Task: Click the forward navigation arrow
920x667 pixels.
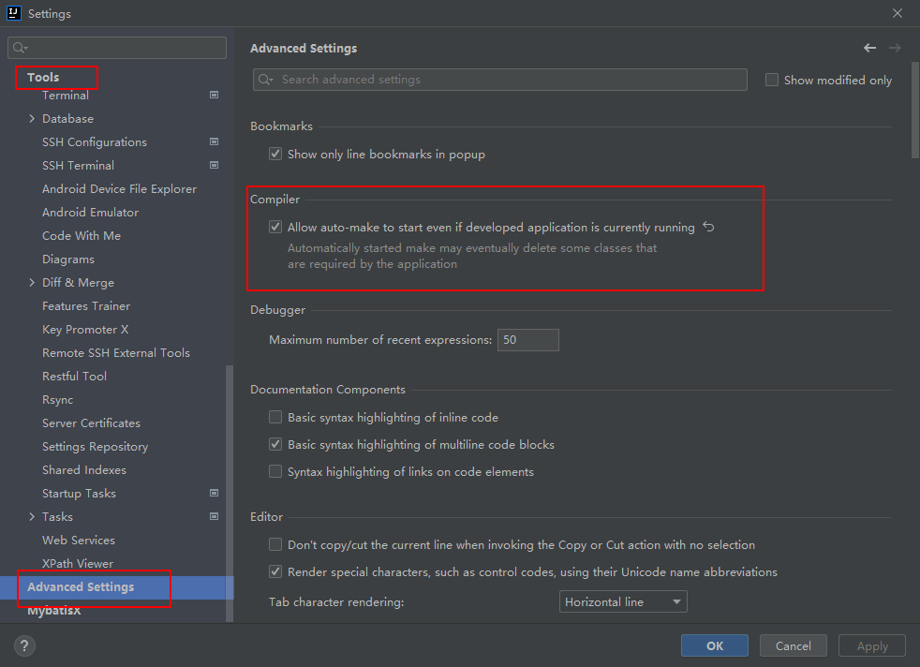Action: [x=895, y=48]
